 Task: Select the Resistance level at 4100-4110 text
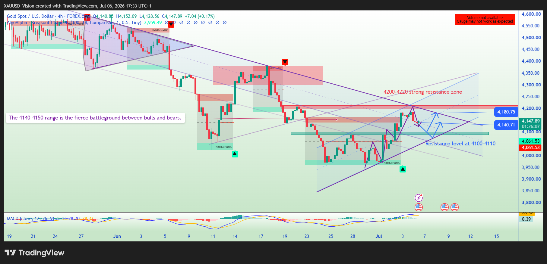click(460, 144)
